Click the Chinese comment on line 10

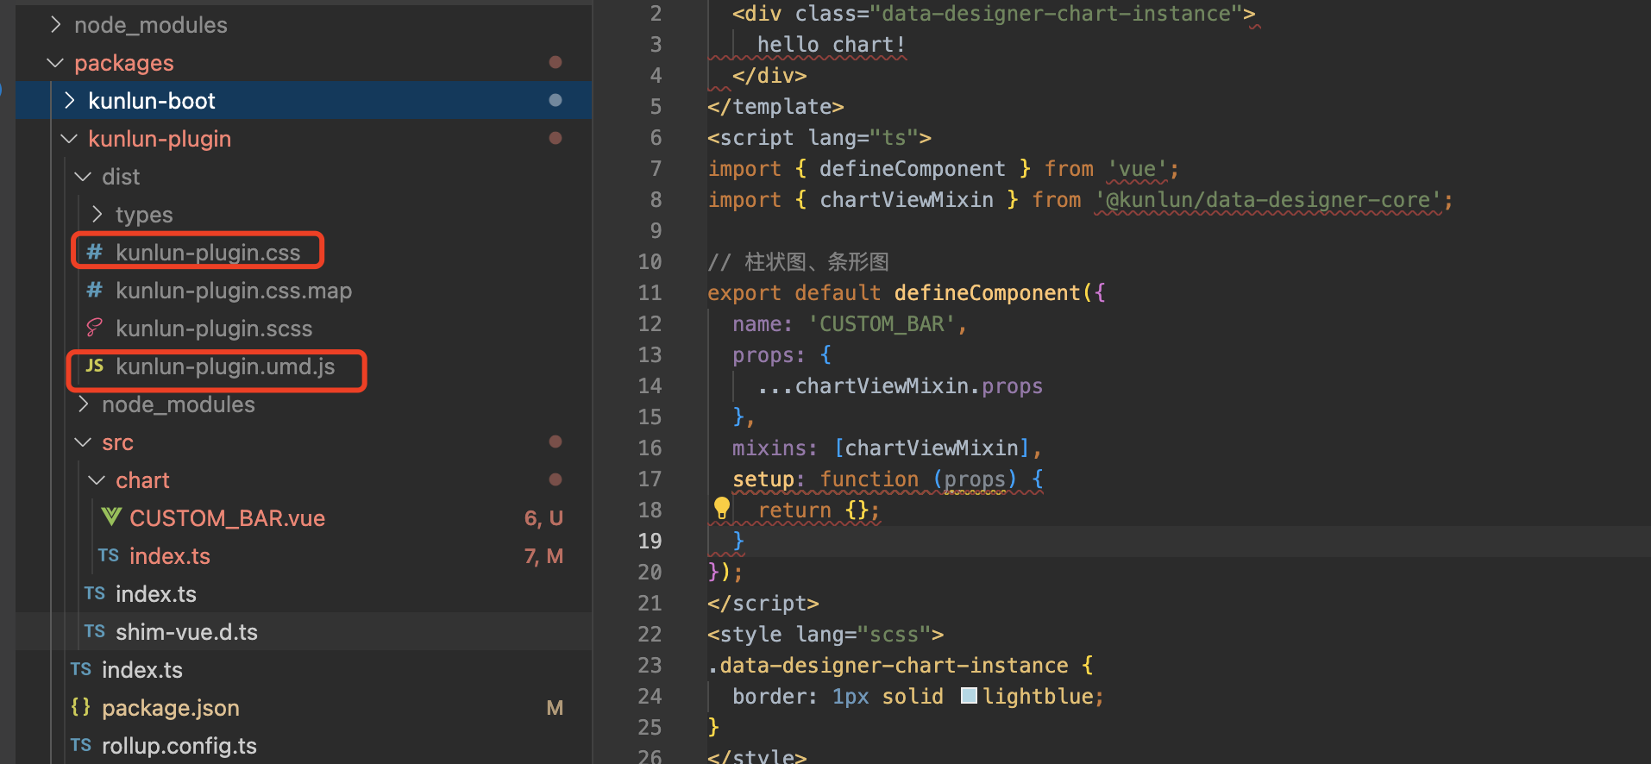coord(798,262)
